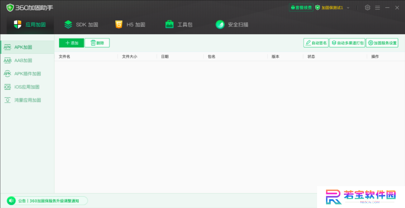Open the settings gear icon

coord(367,7)
